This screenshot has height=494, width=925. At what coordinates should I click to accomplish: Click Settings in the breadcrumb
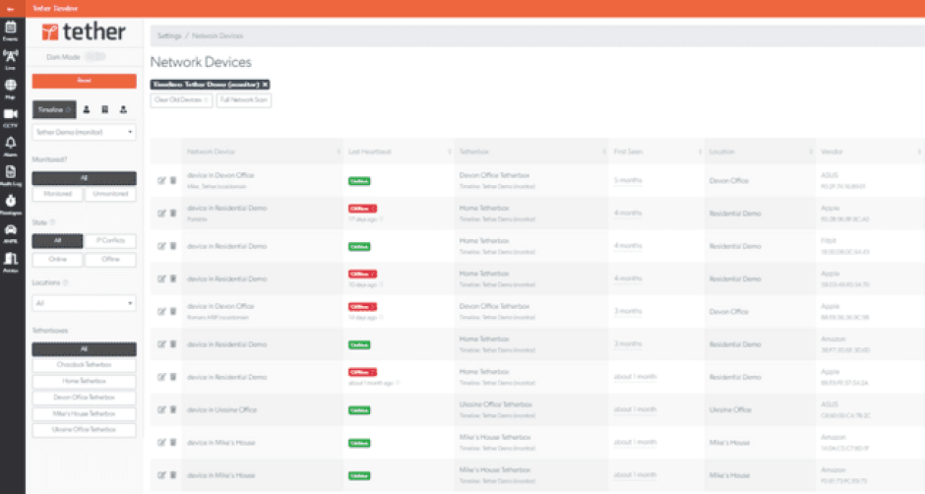point(168,35)
